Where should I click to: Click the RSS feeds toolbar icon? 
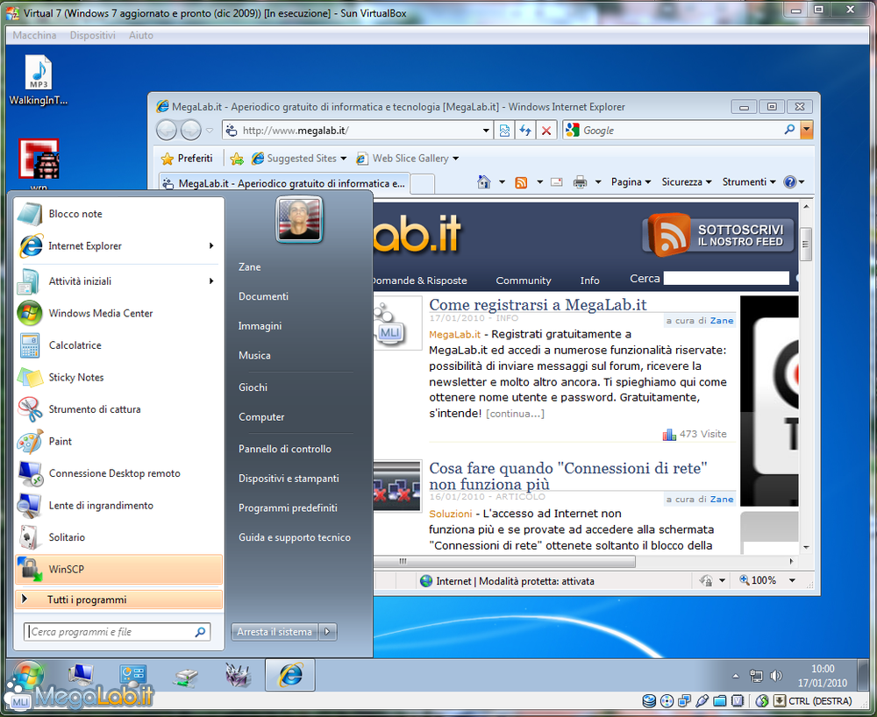[521, 182]
